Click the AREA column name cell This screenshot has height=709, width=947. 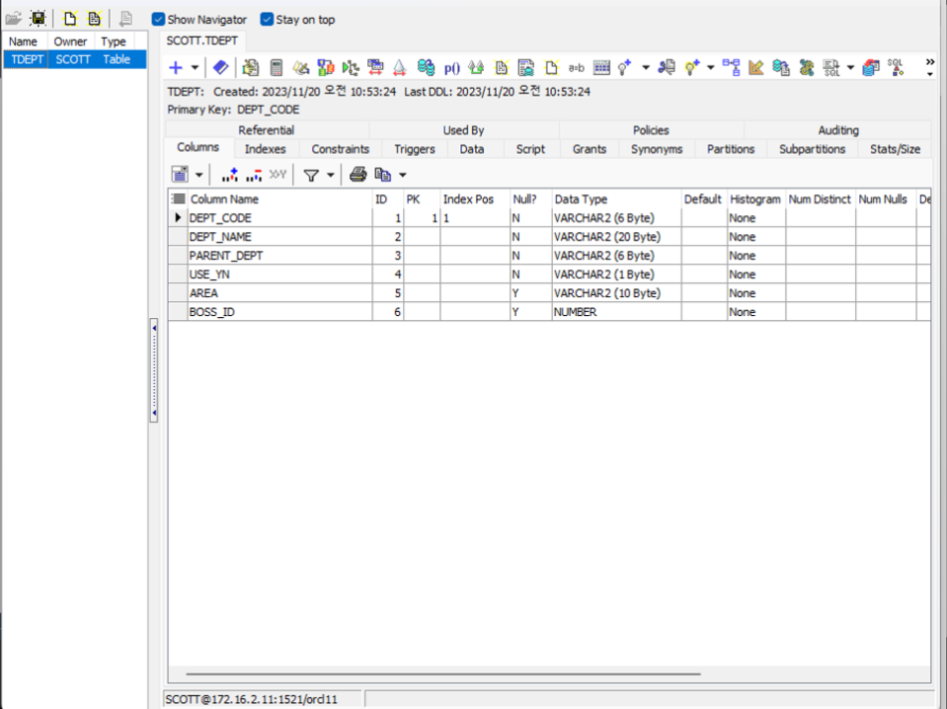point(280,293)
